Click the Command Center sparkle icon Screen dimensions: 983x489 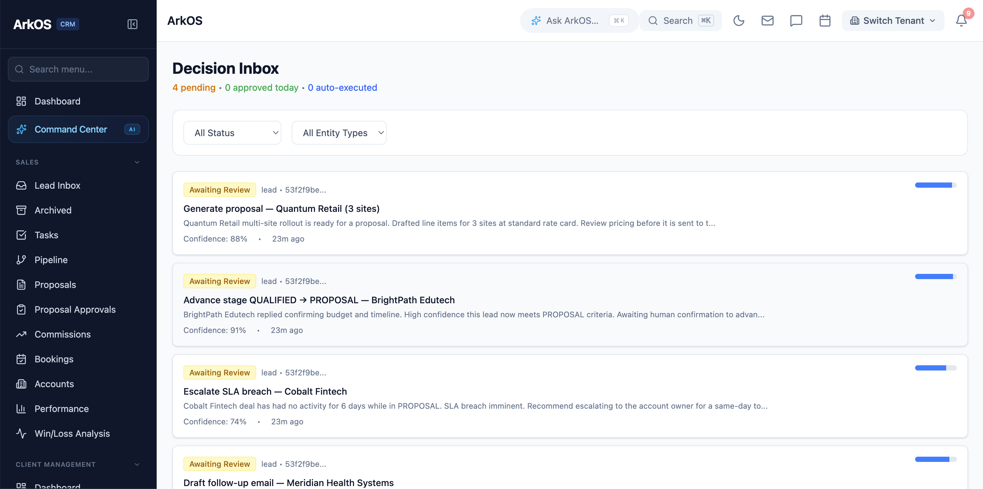[21, 129]
